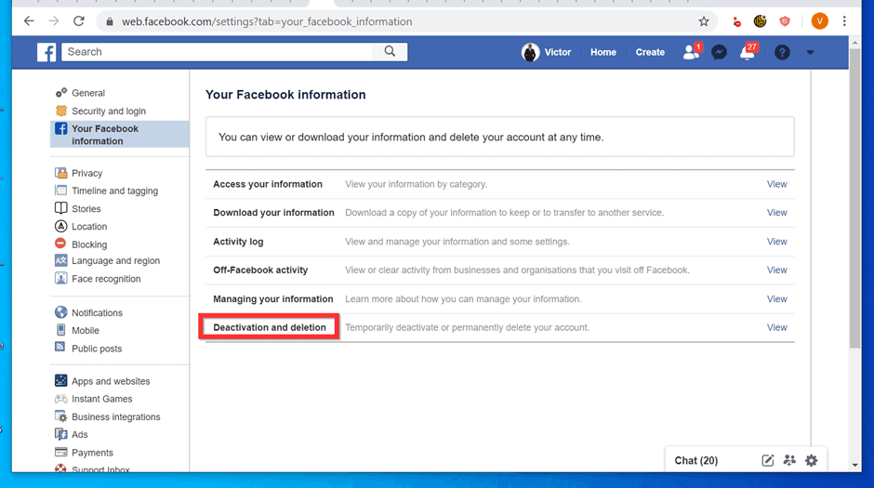Click the Stories book icon

tap(60, 208)
